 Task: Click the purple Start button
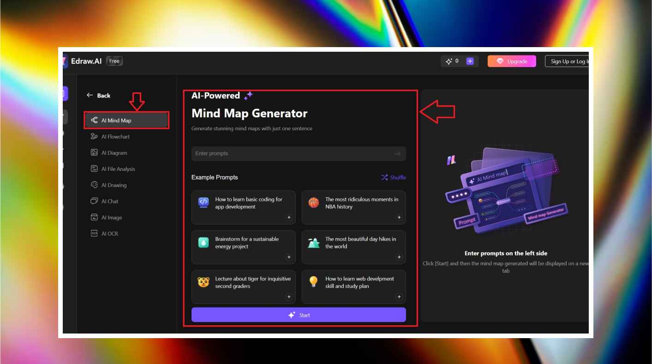[x=299, y=315]
